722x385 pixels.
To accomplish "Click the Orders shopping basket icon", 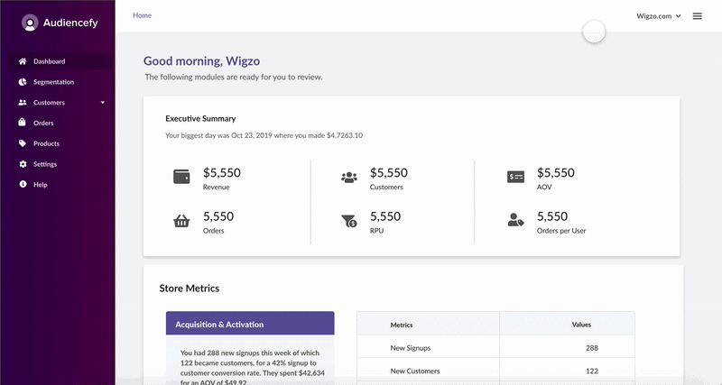I will click(181, 221).
